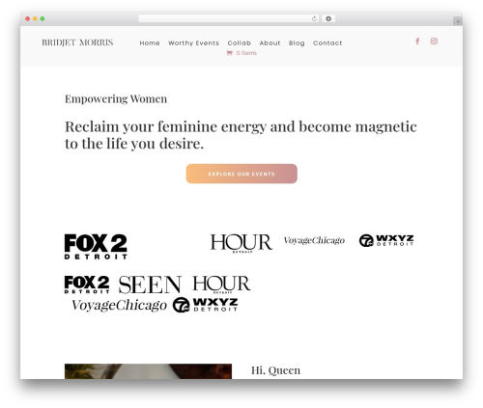Click the SEEN magazine logo
The height and width of the screenshot is (408, 483).
coord(150,285)
